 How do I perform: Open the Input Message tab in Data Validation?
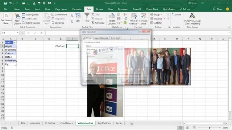(101, 38)
